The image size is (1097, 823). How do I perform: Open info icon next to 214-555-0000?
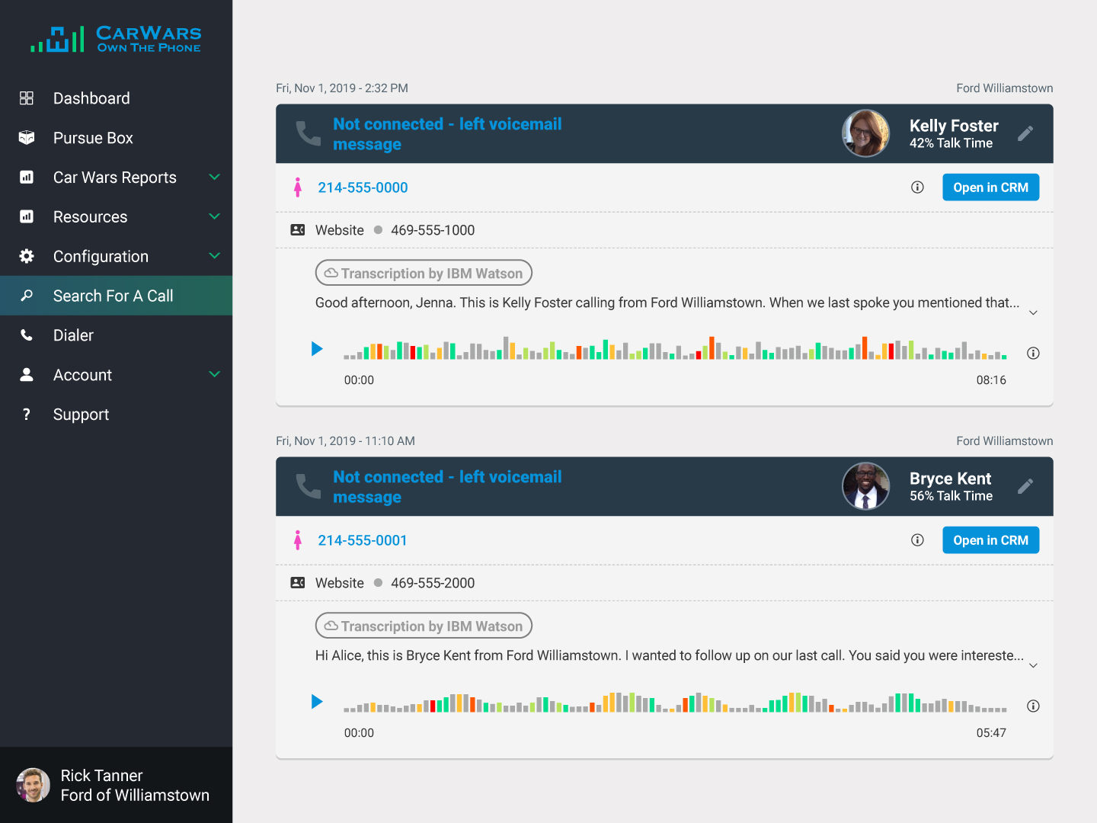(x=917, y=187)
